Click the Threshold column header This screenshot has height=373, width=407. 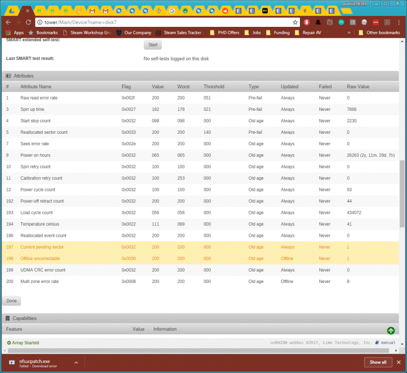point(213,87)
